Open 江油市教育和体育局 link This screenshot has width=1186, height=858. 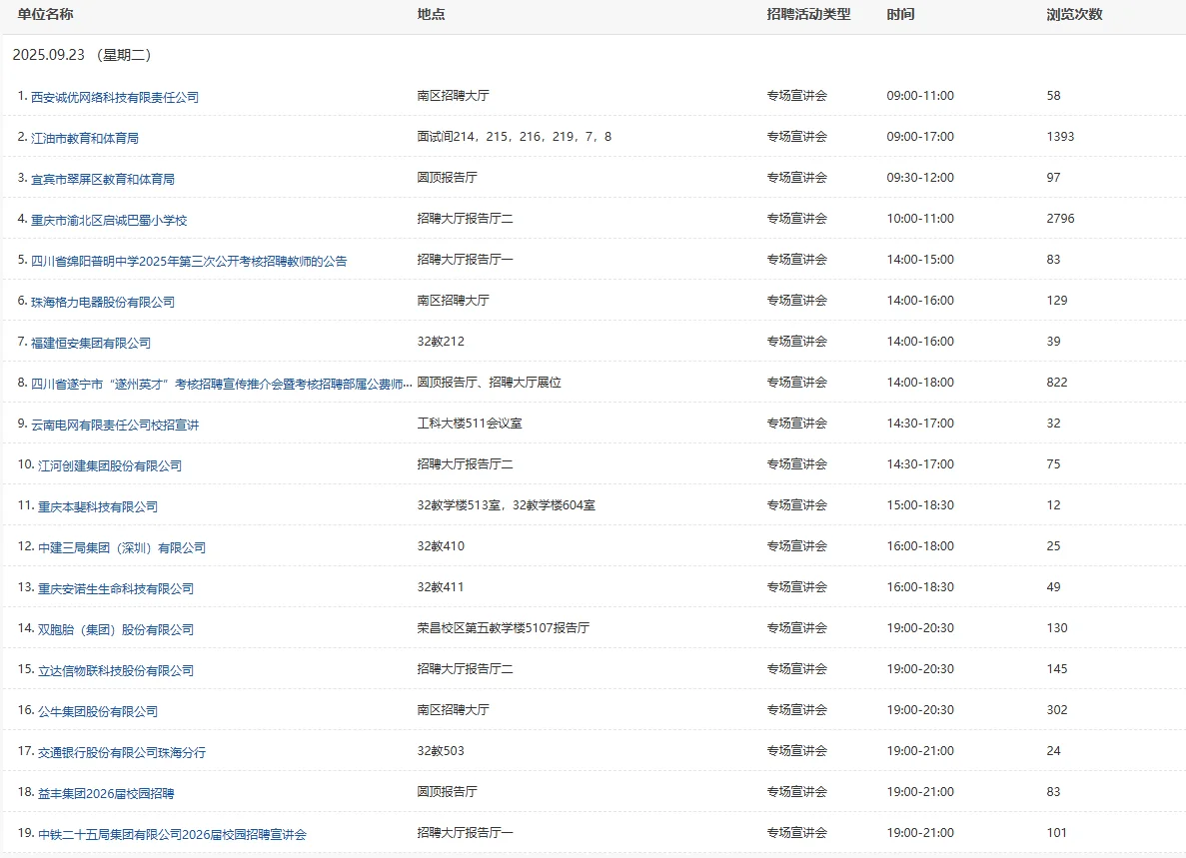(85, 138)
